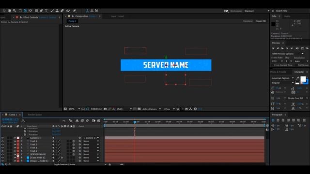Mute audio in the Preview panel

click(297, 48)
